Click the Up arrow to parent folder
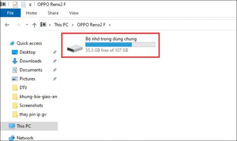Image resolution: width=237 pixels, height=141 pixels. [34, 25]
